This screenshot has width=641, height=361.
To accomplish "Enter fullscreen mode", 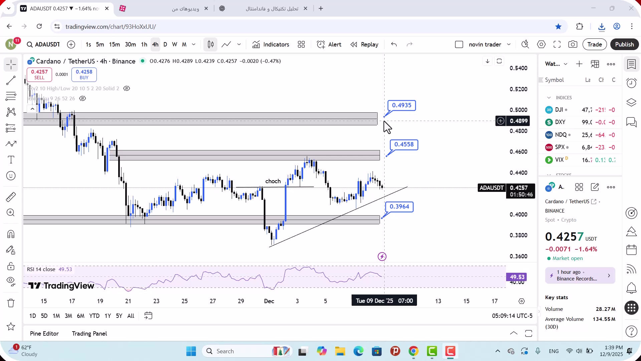I will tap(557, 44).
